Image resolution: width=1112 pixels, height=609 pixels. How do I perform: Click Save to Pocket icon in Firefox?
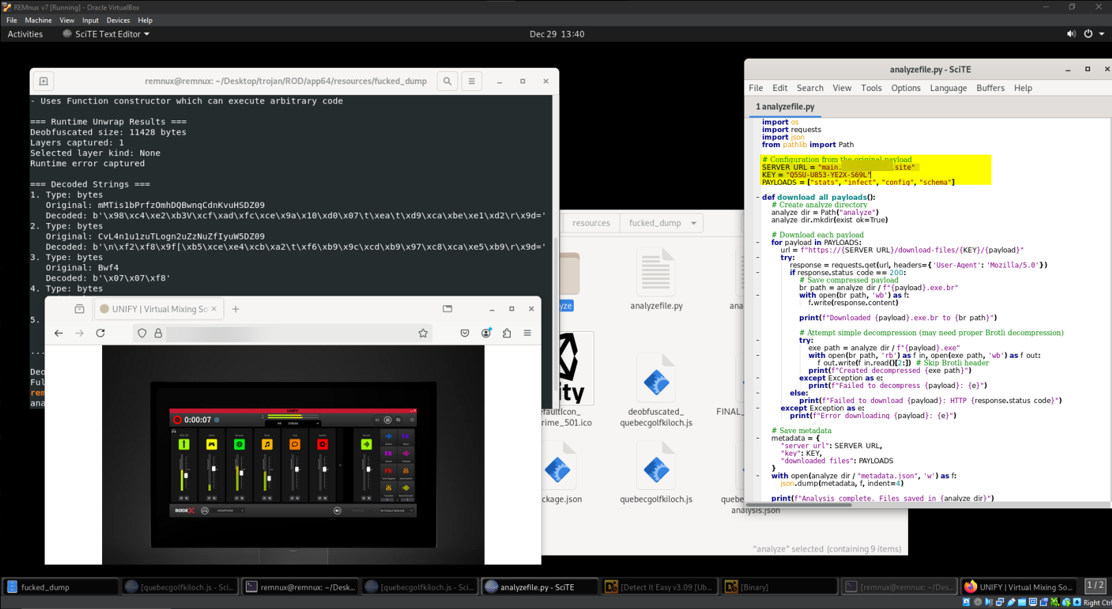click(x=465, y=333)
